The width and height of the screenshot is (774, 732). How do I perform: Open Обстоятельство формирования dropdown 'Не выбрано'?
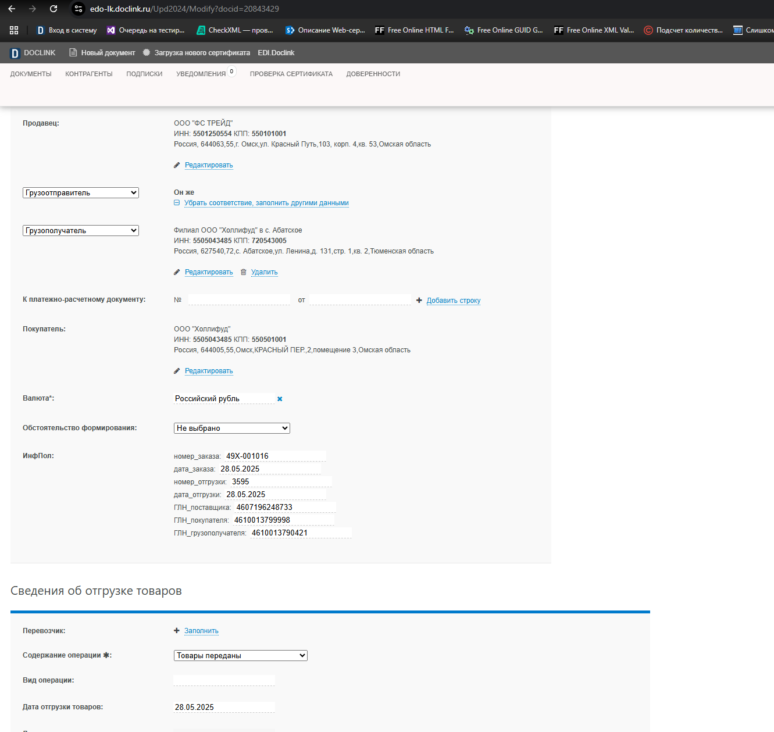tap(232, 428)
